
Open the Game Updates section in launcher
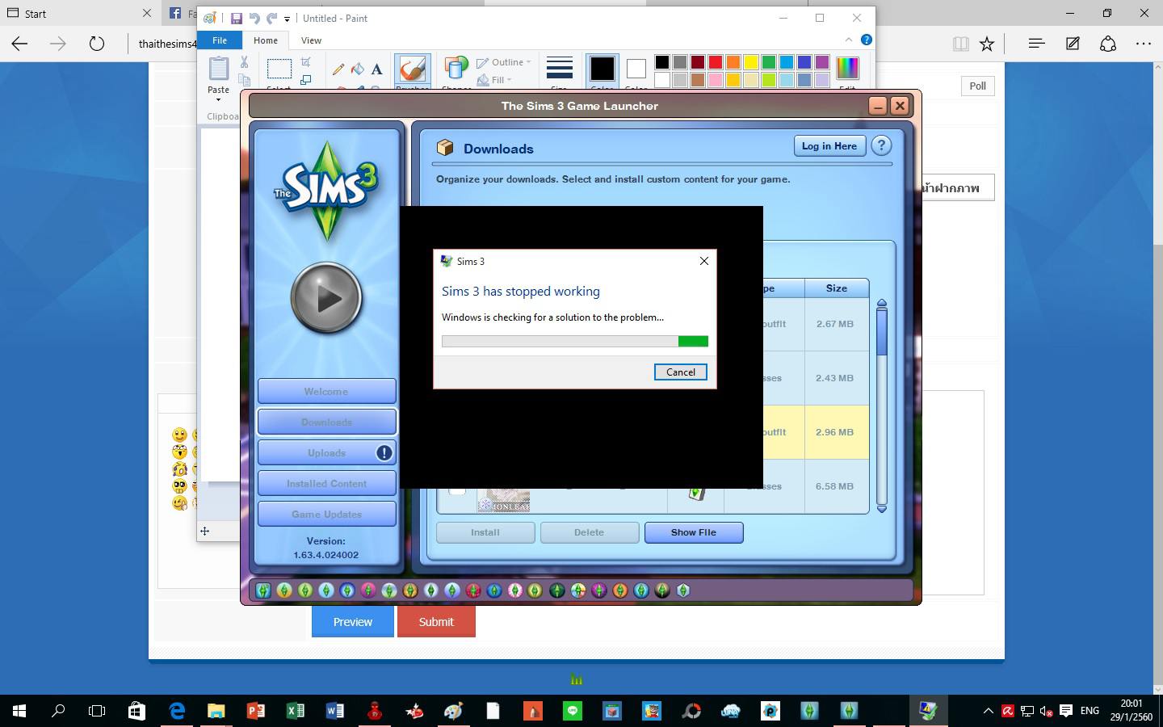point(326,514)
